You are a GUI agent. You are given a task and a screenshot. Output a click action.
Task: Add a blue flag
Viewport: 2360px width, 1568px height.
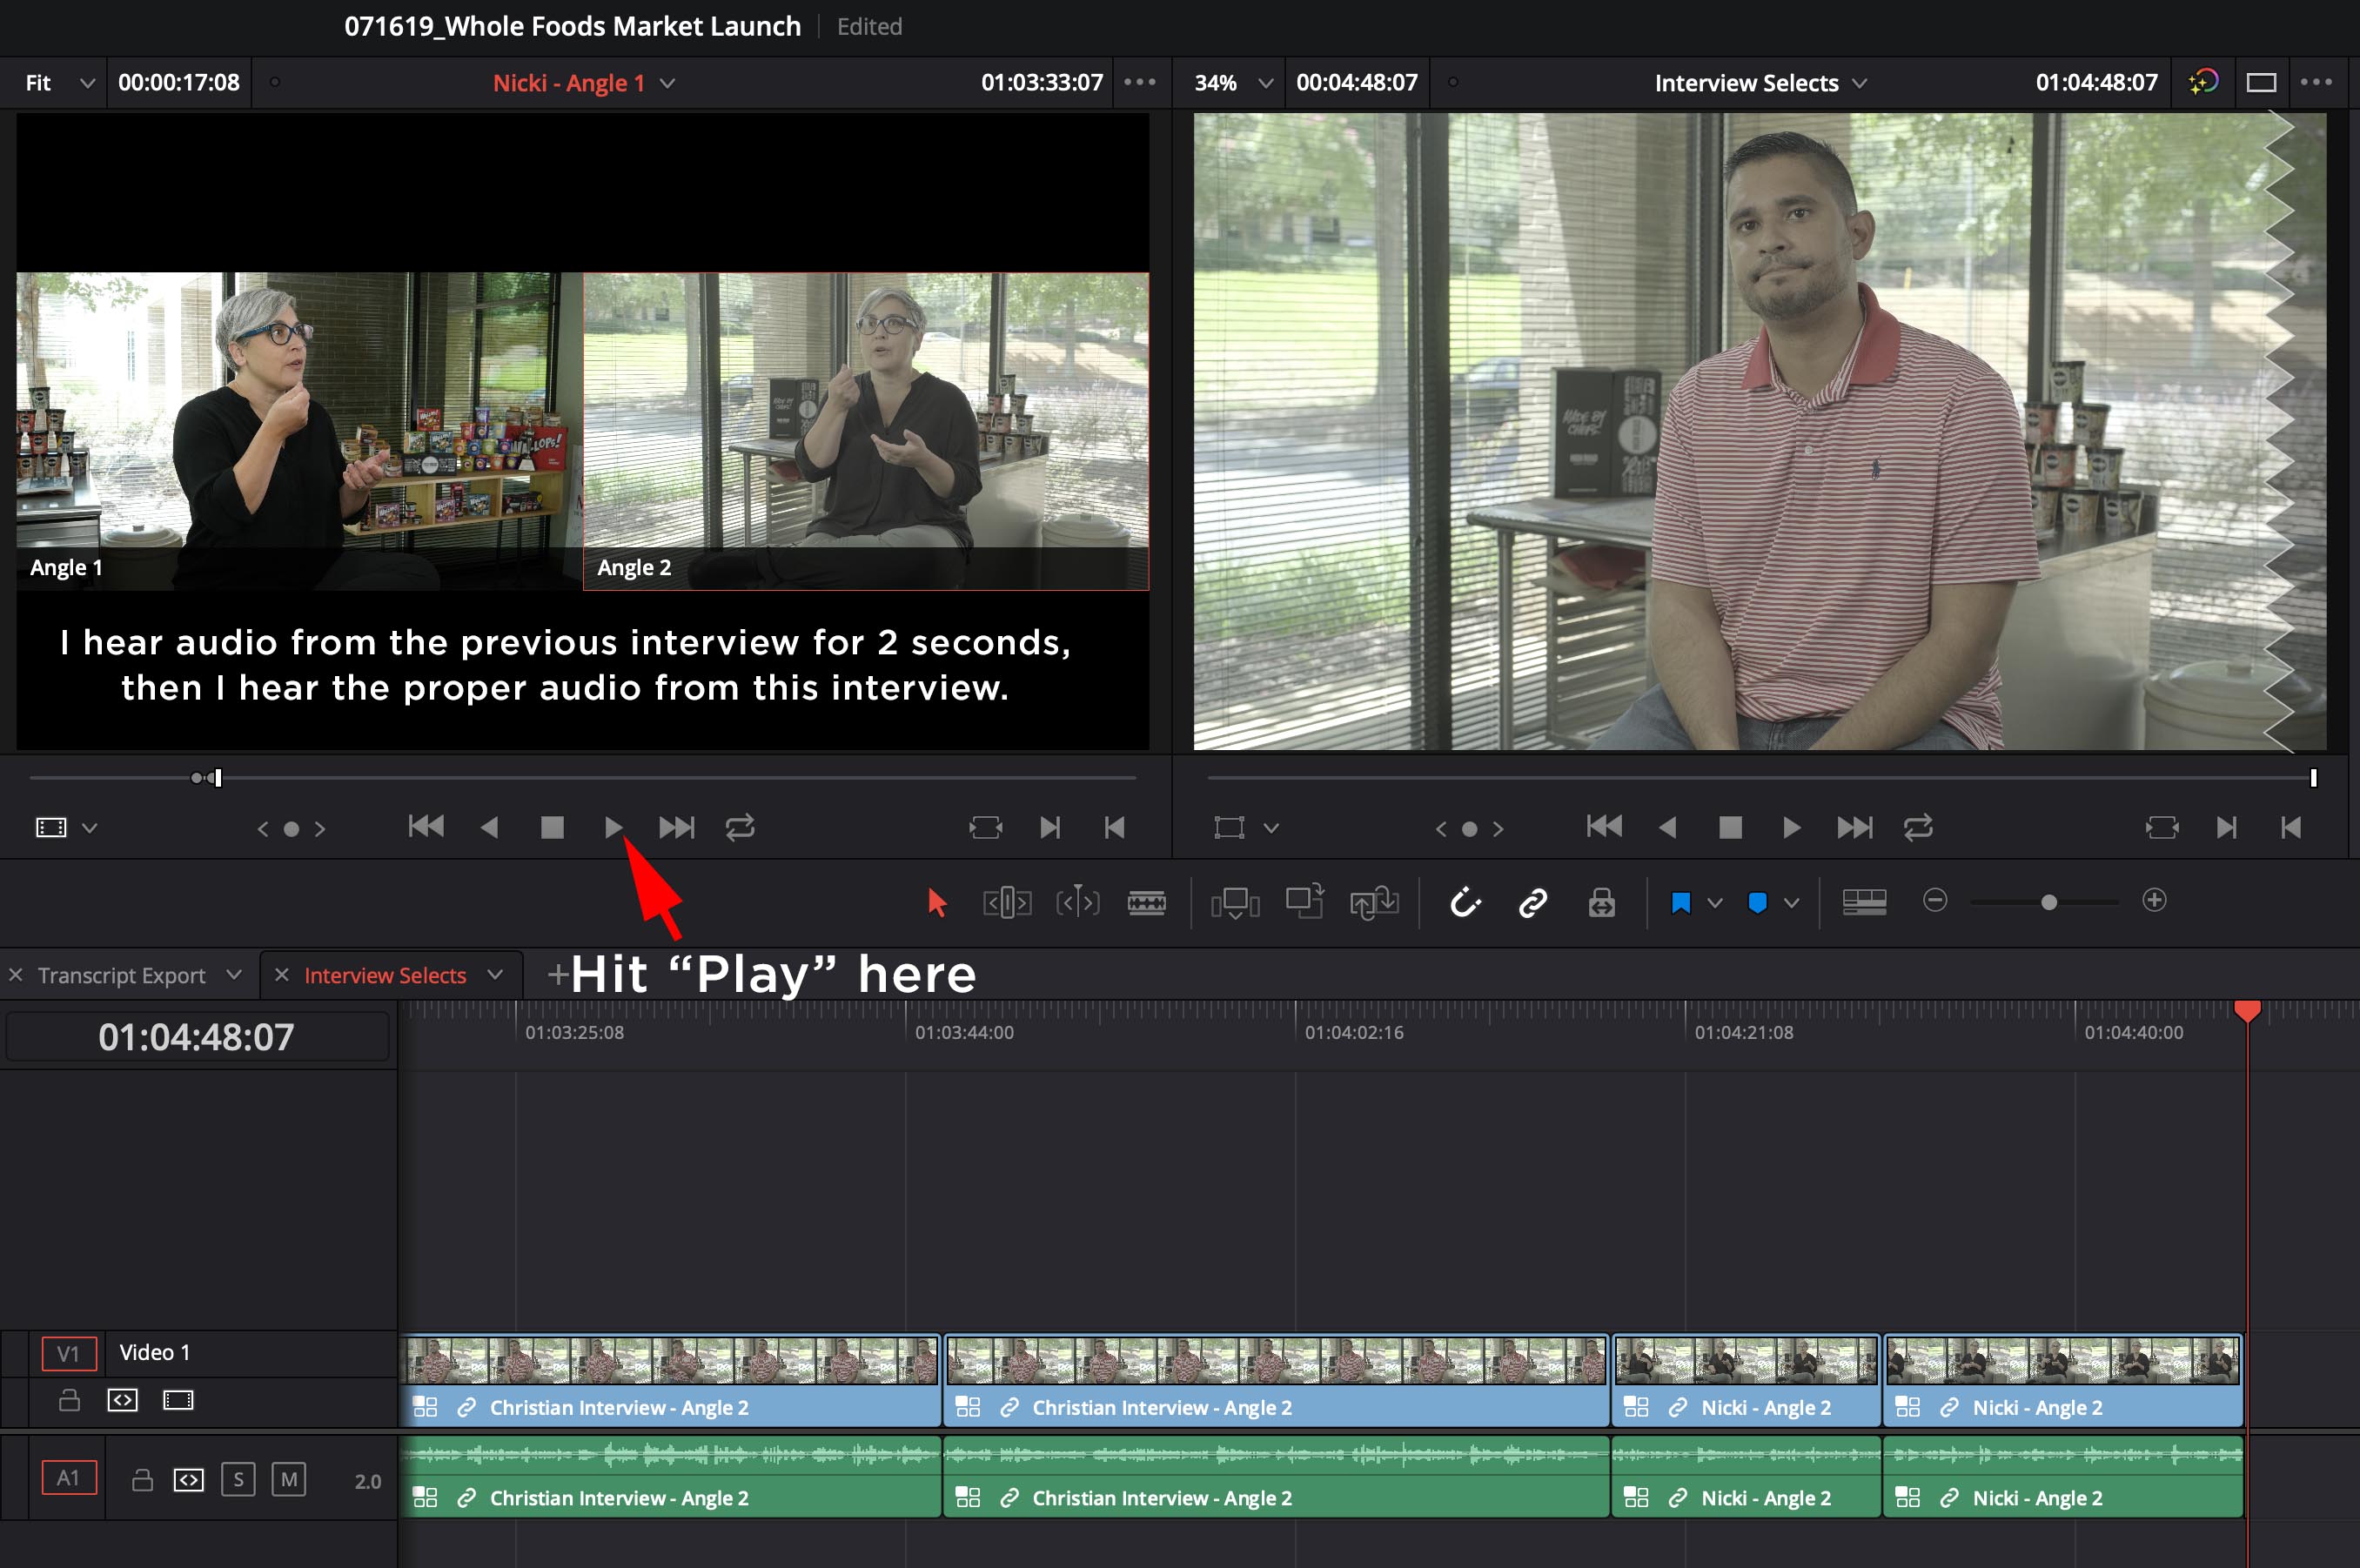[1680, 903]
